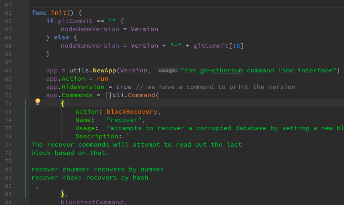The width and height of the screenshot is (344, 205).
Task: Click the blockRecovery function reference
Action: [132, 112]
